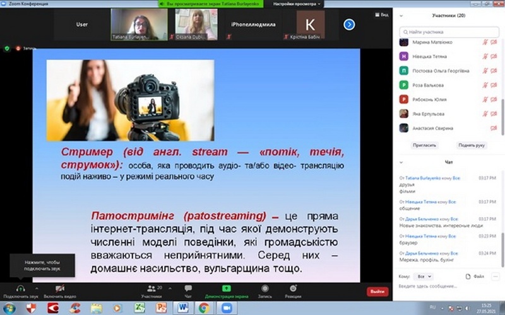Turn on video with the camera icon

[x=59, y=288]
